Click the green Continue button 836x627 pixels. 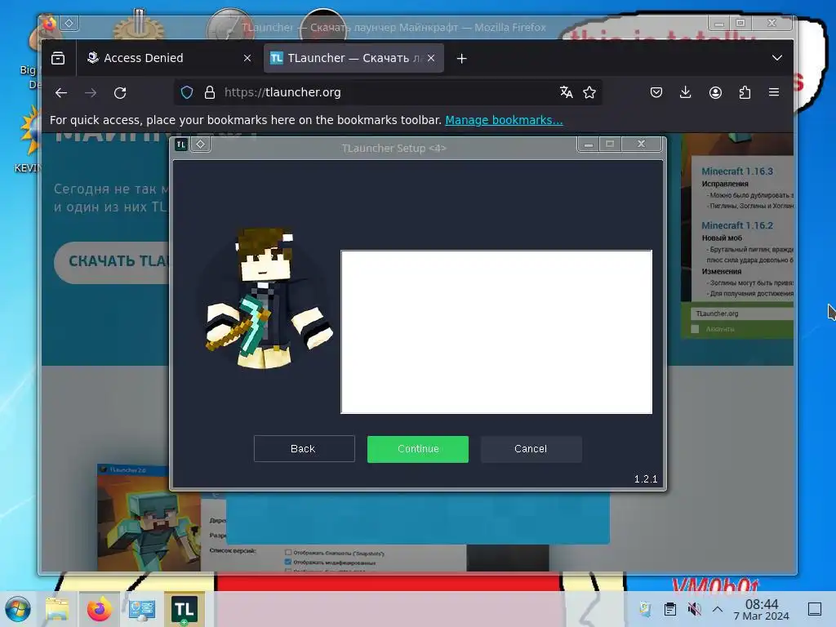coord(417,449)
